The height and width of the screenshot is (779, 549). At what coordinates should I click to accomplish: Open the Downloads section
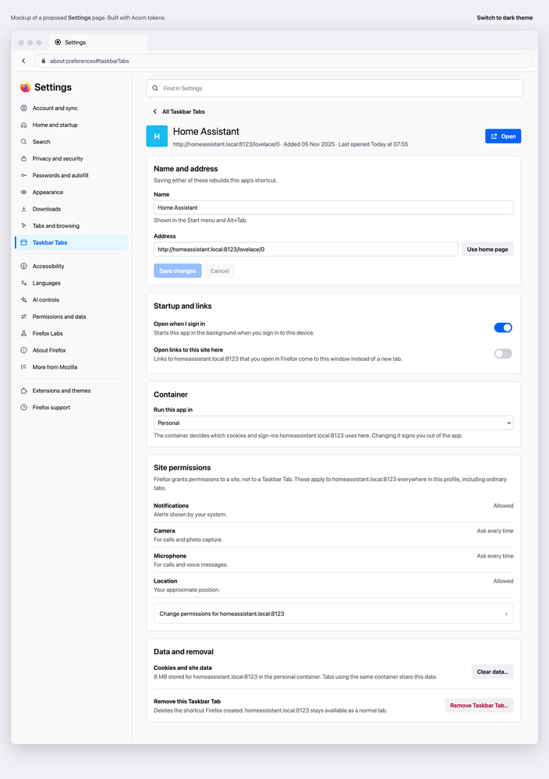(x=71, y=209)
